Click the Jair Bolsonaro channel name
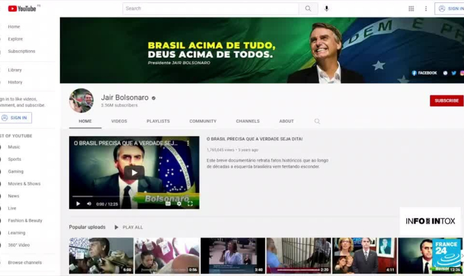Screen dimensions: 464x276 tap(125, 97)
